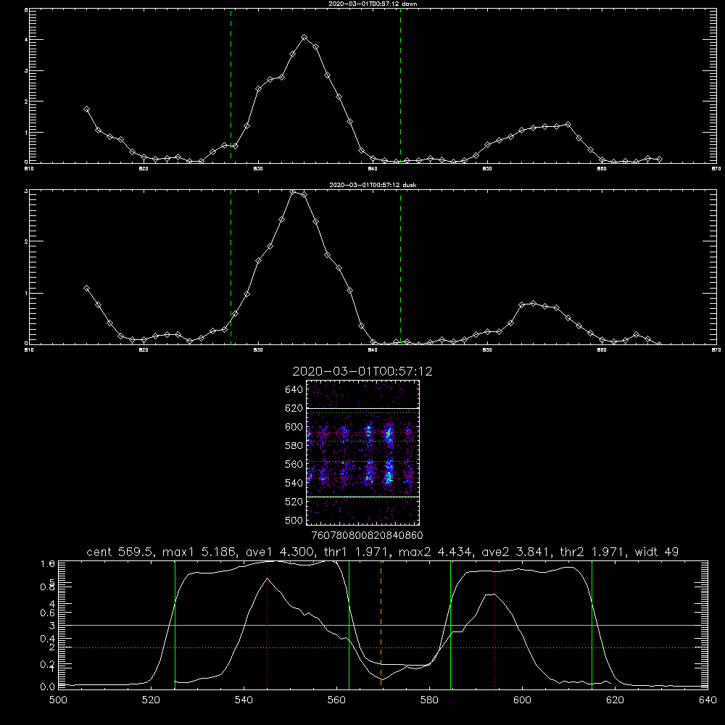The height and width of the screenshot is (725, 725).
Task: Click "540" on the profile plot x-axis
Action: coord(244,700)
